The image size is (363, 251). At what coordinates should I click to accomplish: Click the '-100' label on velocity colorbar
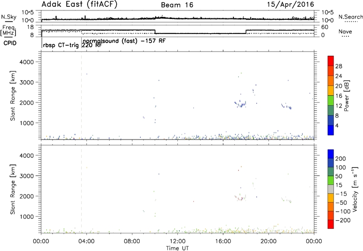point(343,212)
